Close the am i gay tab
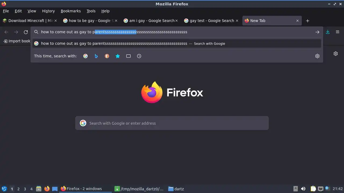Viewport: 344px width, 193px height. (x=177, y=21)
